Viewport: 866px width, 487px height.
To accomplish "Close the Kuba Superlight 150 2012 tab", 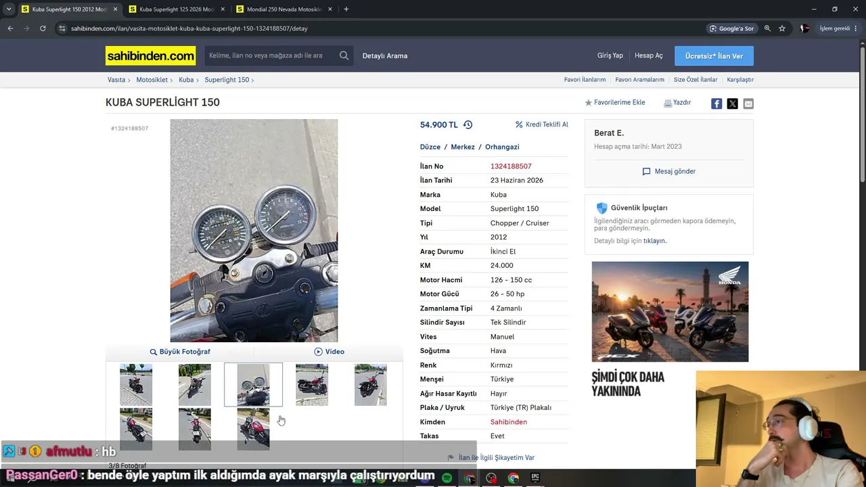I will (115, 9).
